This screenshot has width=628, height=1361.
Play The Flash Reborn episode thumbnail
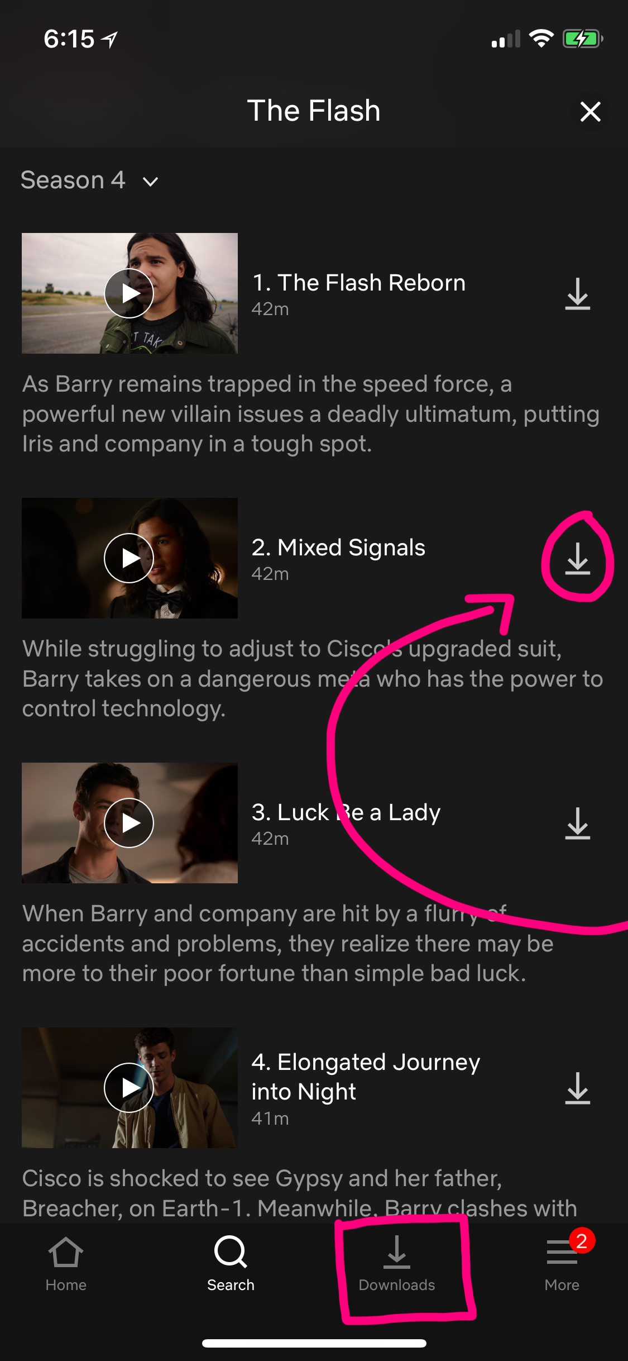coord(129,293)
